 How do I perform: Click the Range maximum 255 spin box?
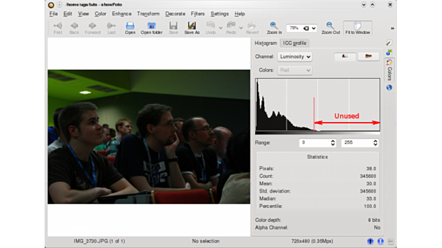pyautogui.click(x=360, y=142)
